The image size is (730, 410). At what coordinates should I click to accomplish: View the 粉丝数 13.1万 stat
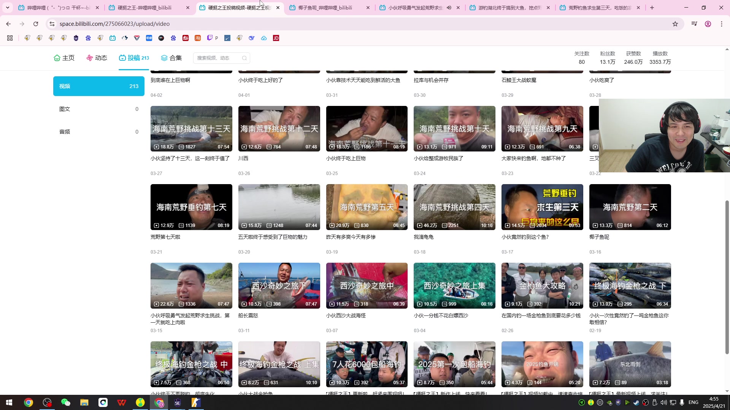pyautogui.click(x=608, y=58)
